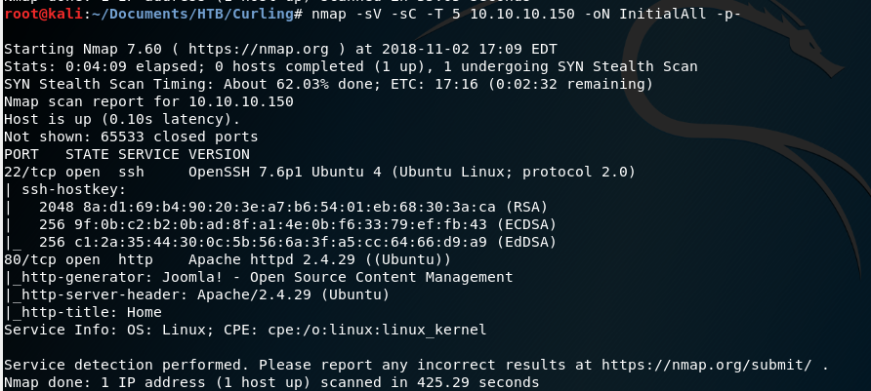This screenshot has width=871, height=391.
Task: Click the 'Not shown: 65533 closed ports' line
Action: point(131,137)
